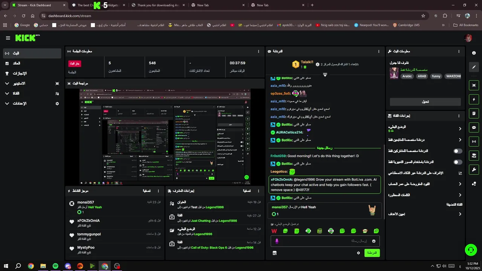The image size is (482, 271).
Task: Click the Arabic tag chip
Action: [407, 76]
